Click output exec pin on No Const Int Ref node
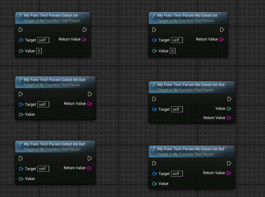This screenshot has height=197, width=265. pyautogui.click(x=229, y=163)
